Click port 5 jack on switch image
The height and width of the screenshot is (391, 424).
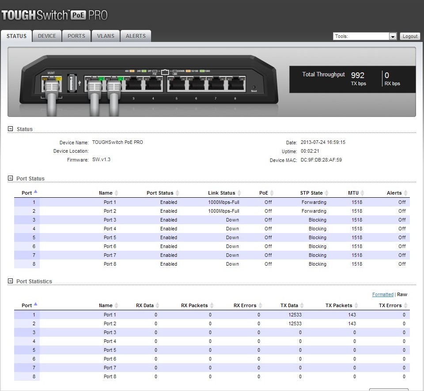pos(177,84)
